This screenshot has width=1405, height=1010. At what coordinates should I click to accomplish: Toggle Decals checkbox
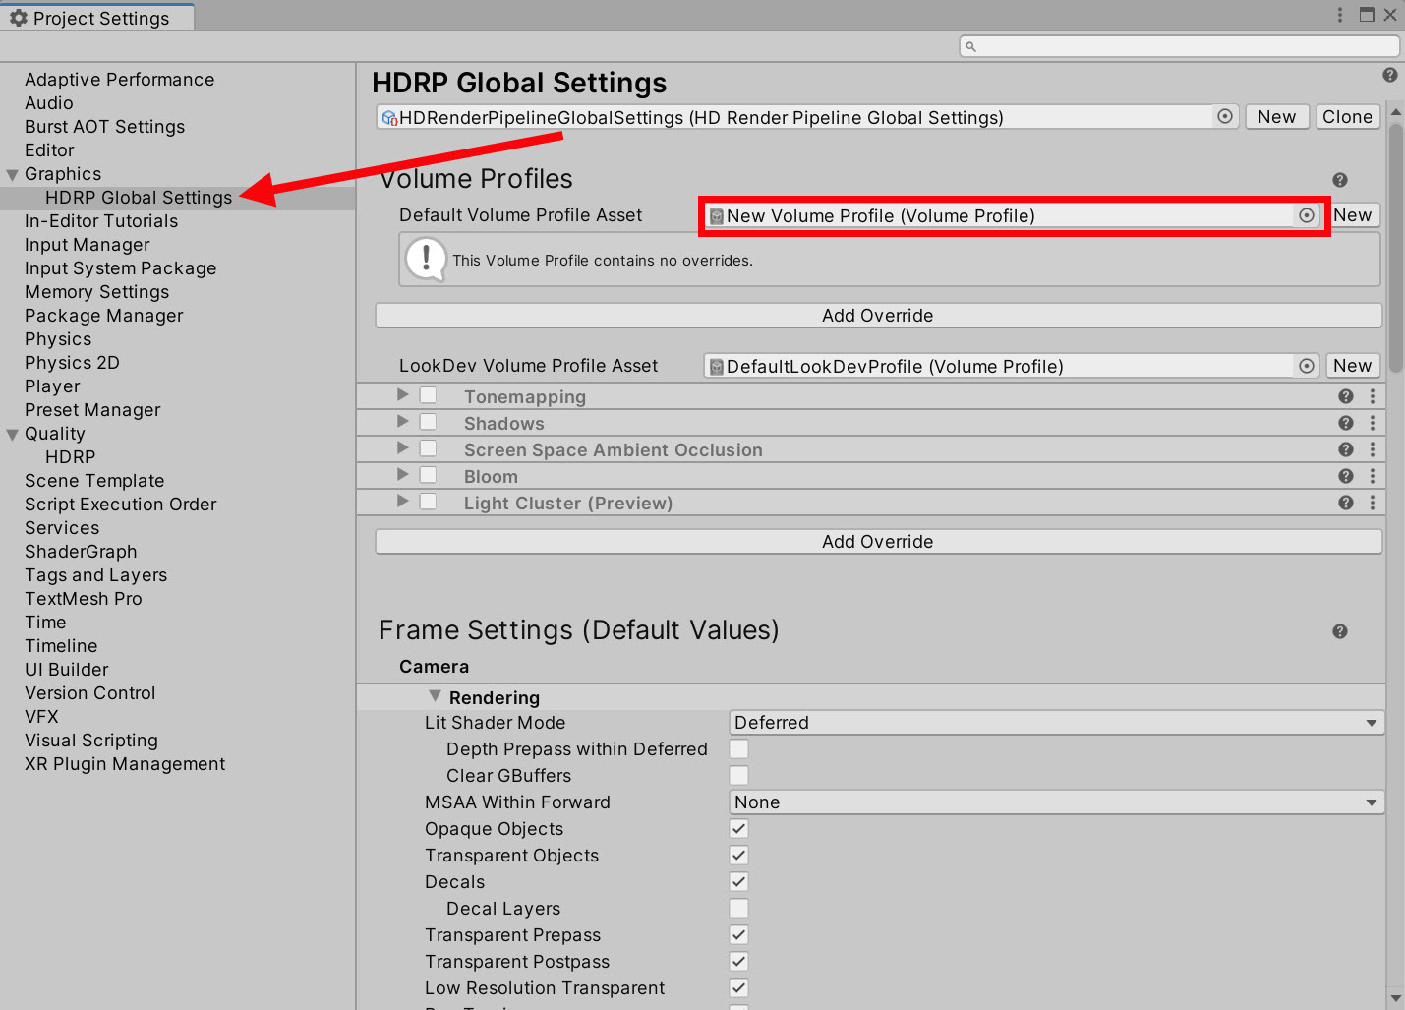(x=739, y=882)
